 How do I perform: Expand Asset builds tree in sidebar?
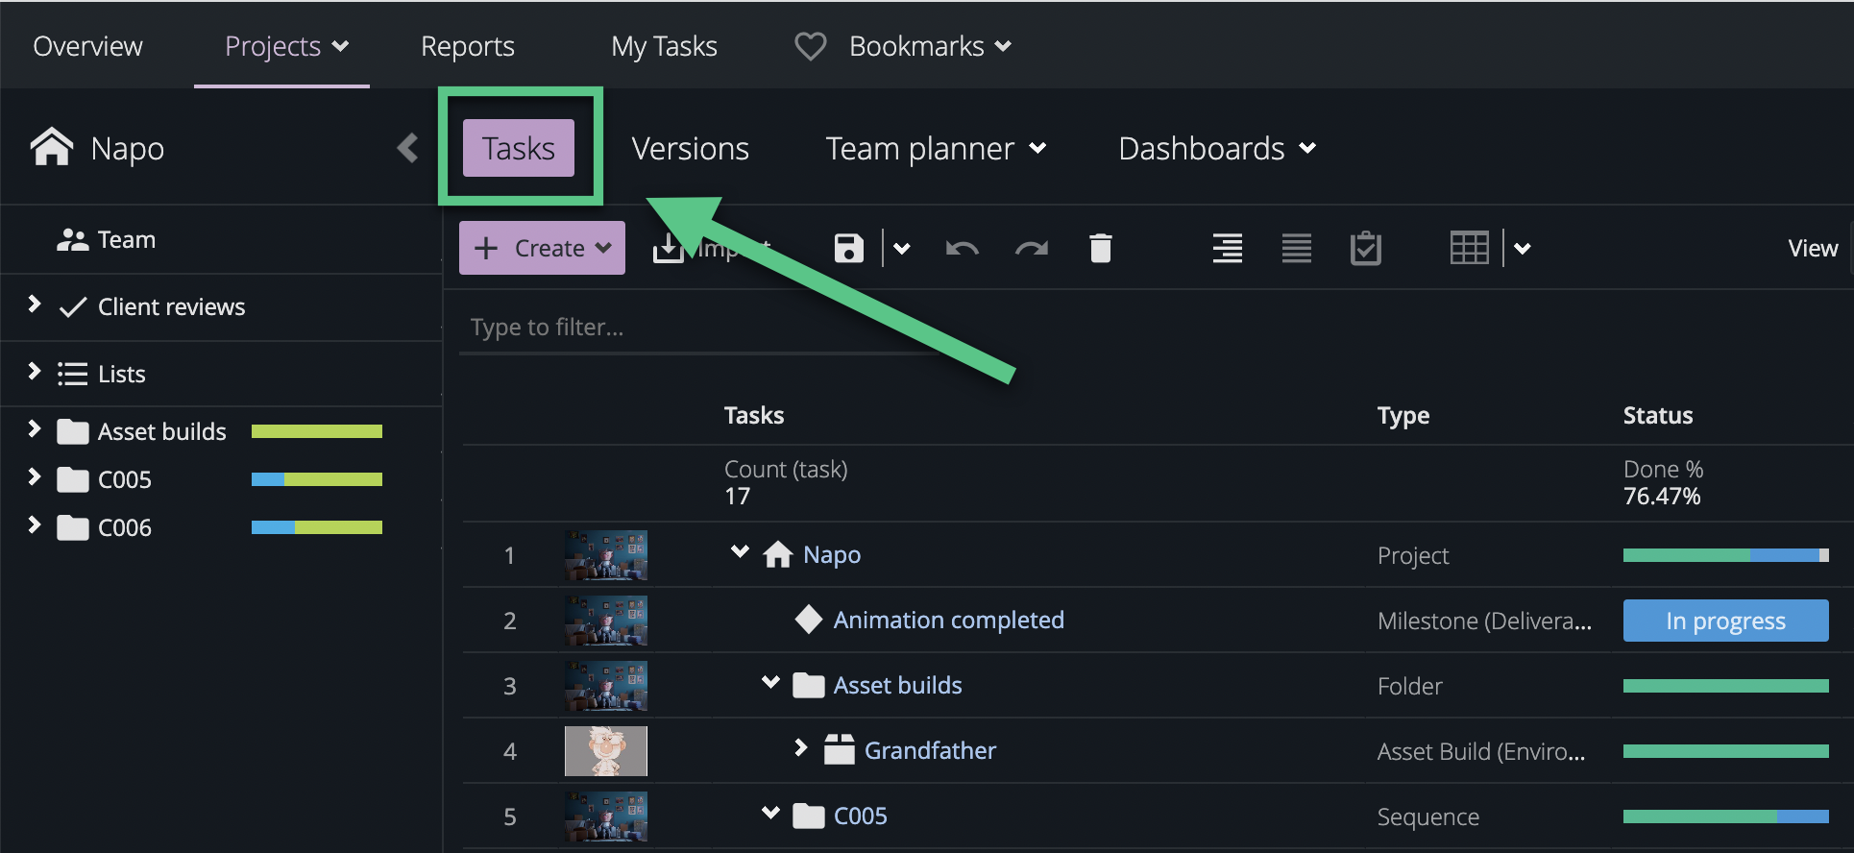(x=35, y=428)
